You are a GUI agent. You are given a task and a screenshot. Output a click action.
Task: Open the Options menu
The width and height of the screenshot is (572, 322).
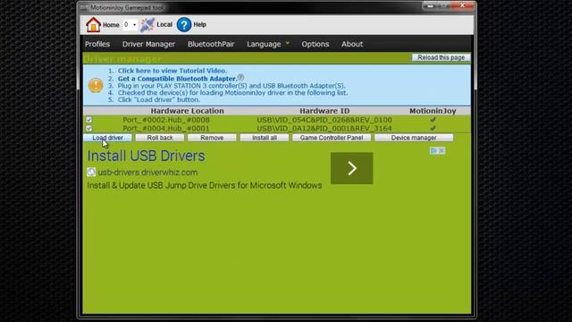click(315, 44)
